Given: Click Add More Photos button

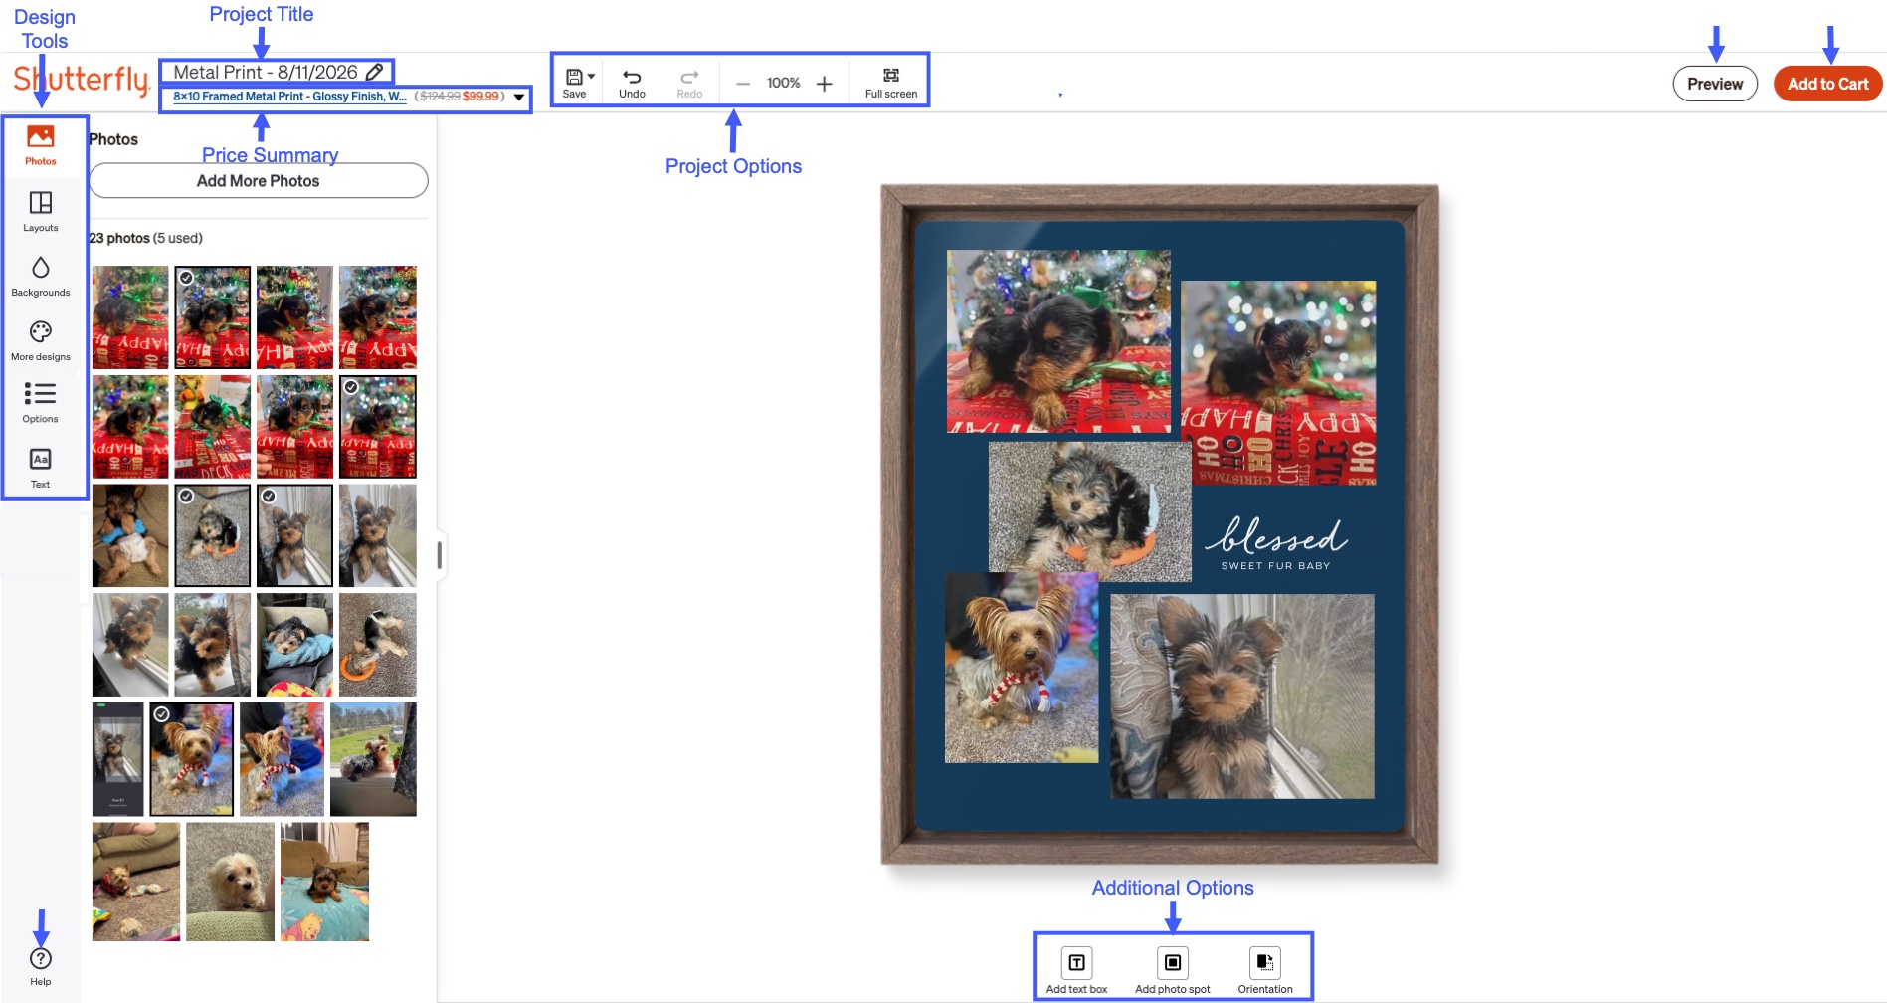Looking at the screenshot, I should click(259, 181).
